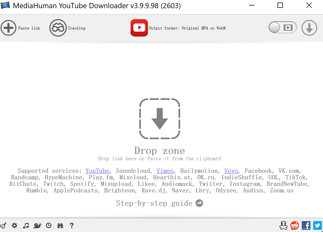Click the Paste link plus icon

click(x=8, y=28)
